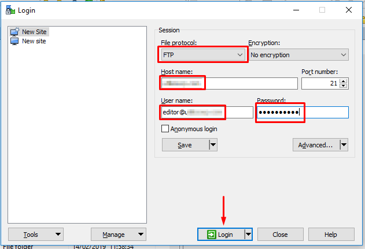Screen dimensions: 365x249
Task: Open the Tools menu button
Action: coord(36,235)
